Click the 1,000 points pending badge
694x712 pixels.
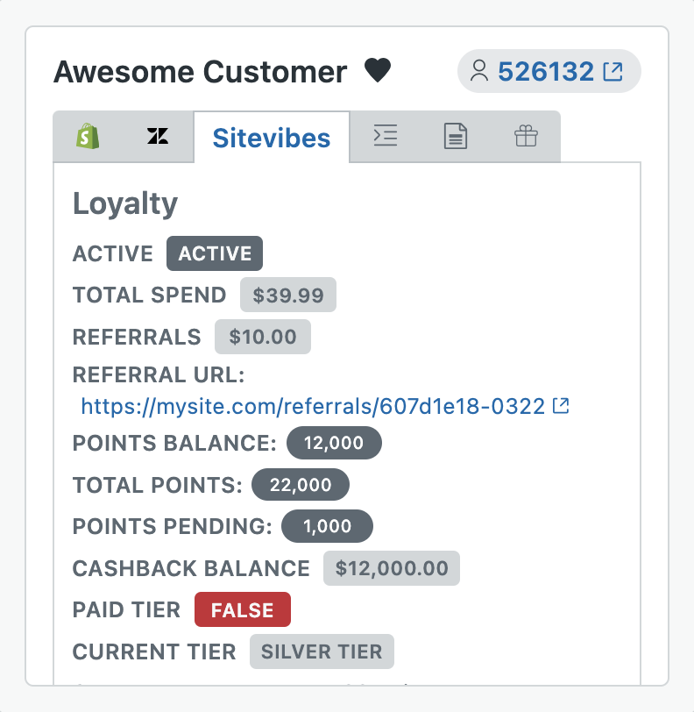[x=327, y=526]
